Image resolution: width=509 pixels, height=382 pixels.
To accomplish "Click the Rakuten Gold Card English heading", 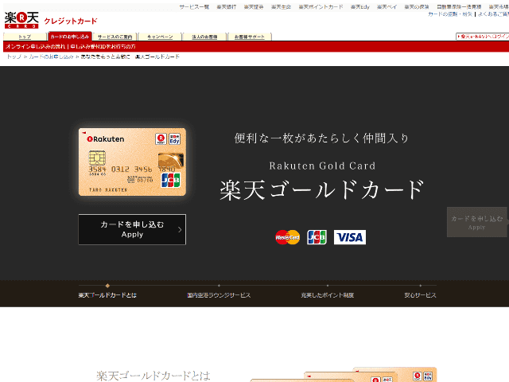I will pyautogui.click(x=322, y=166).
